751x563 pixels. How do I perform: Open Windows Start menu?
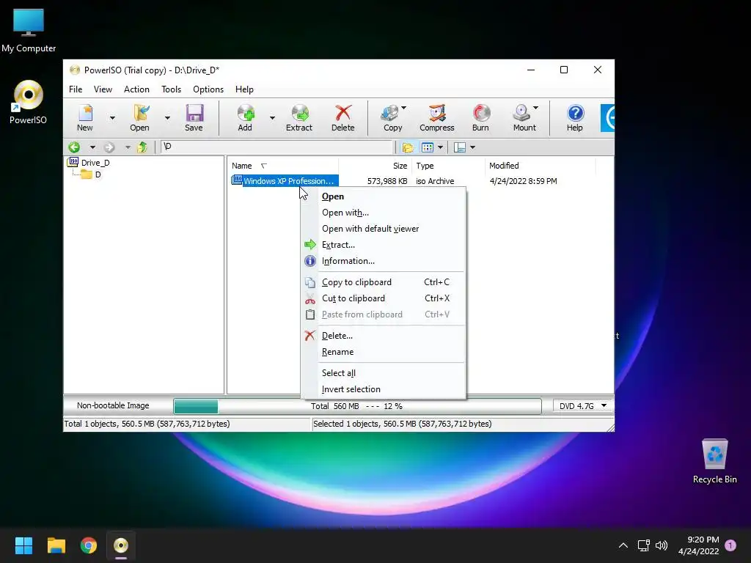click(x=23, y=545)
